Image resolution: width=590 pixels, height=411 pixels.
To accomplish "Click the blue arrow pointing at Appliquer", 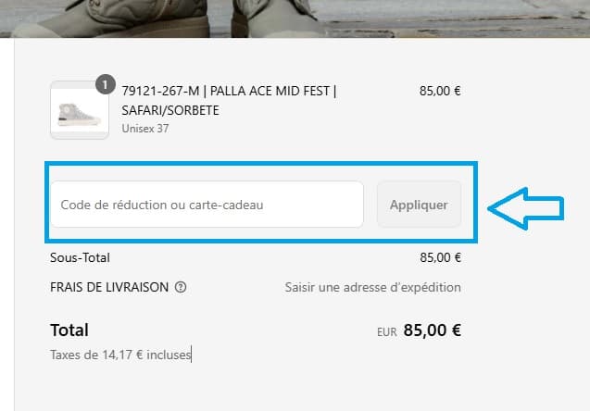I will (x=525, y=205).
